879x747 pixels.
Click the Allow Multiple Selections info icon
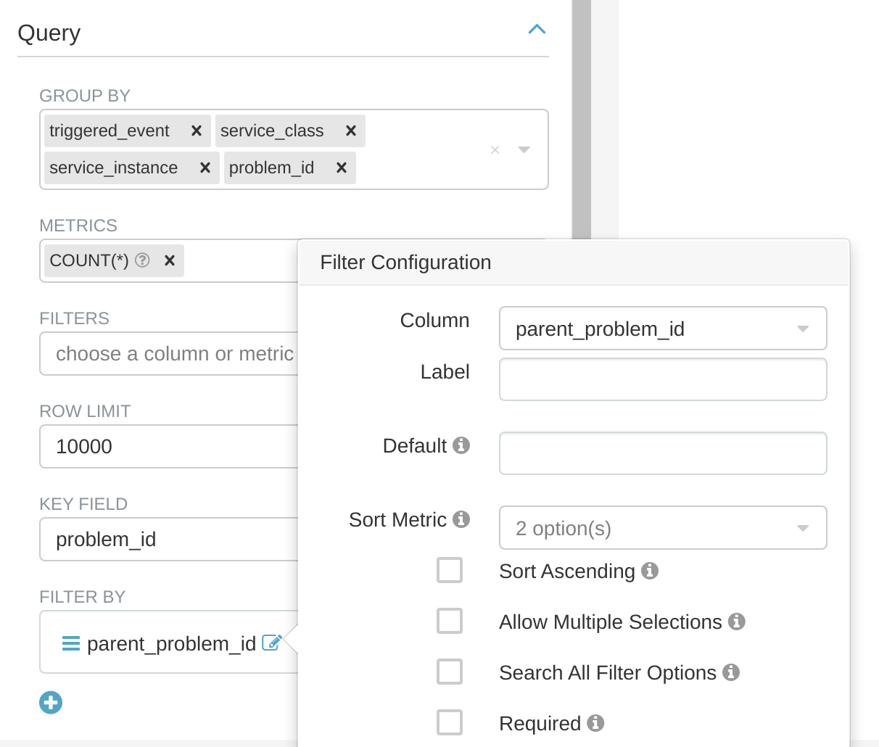(737, 621)
